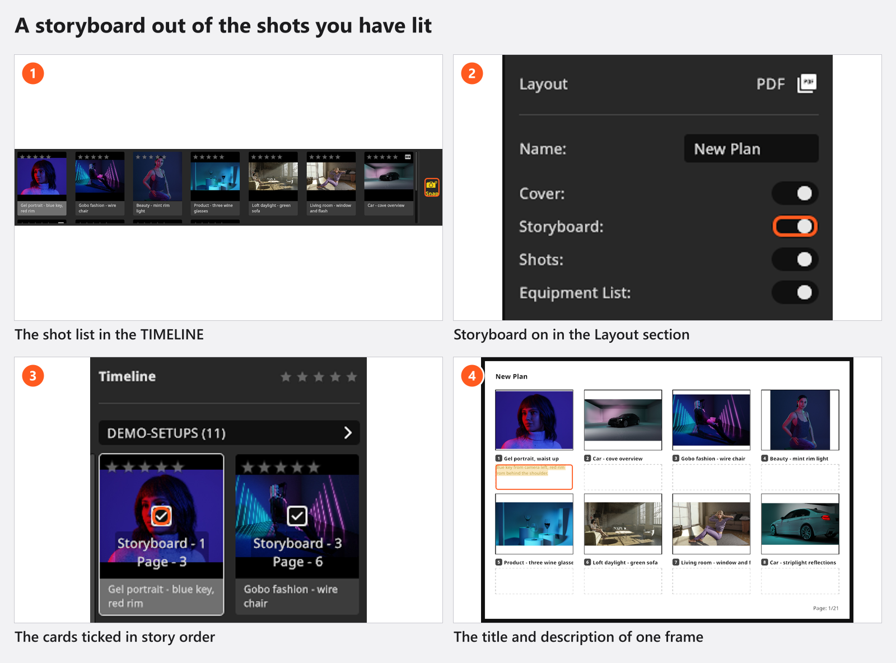Click the empty description box under Car - cove overview frame
This screenshot has width=896, height=663.
(623, 477)
